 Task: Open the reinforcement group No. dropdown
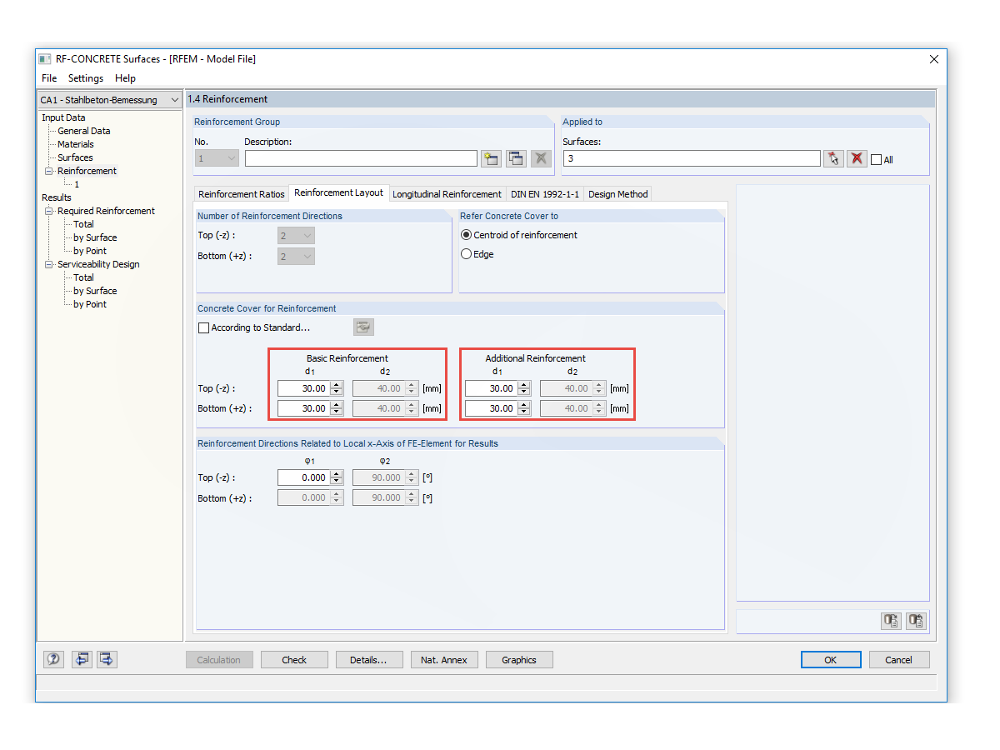pos(217,158)
